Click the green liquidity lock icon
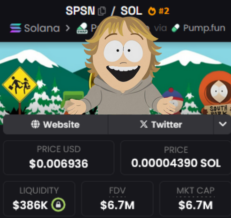The width and height of the screenshot is (231, 218). (x=58, y=205)
